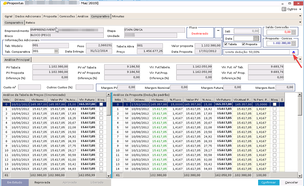Click the Cancelar button

pos(291,183)
